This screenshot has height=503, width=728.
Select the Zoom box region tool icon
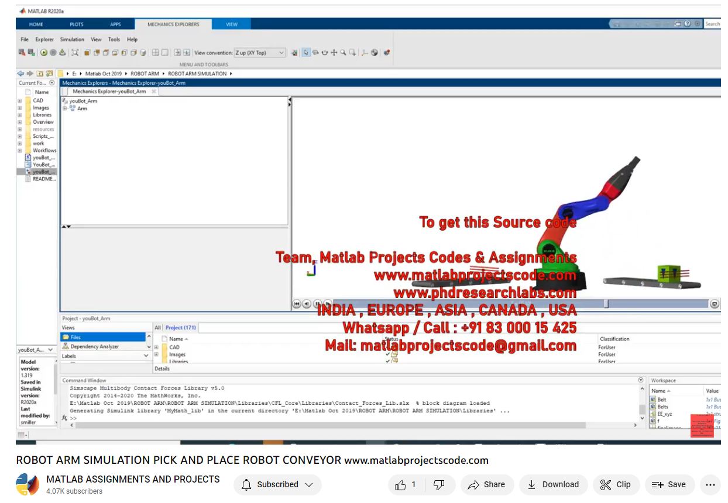pyautogui.click(x=352, y=53)
